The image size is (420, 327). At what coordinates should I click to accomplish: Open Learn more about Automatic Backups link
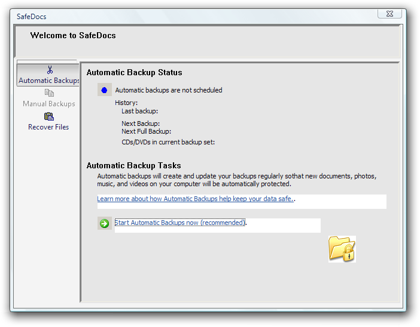click(x=195, y=199)
